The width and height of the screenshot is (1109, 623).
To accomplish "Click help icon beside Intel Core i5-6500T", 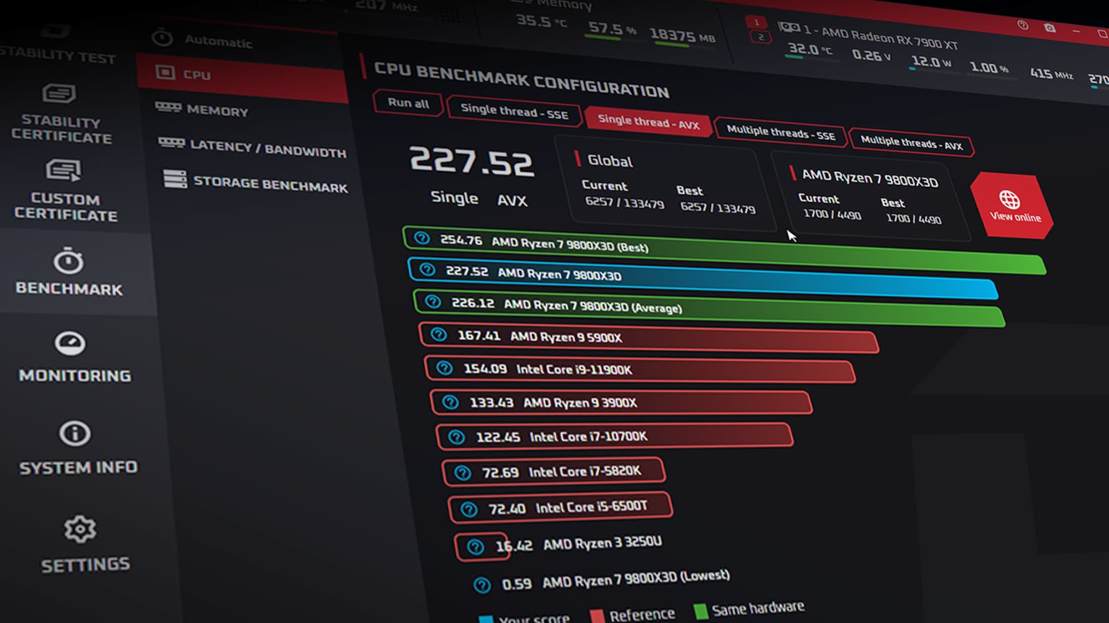I will click(x=469, y=510).
